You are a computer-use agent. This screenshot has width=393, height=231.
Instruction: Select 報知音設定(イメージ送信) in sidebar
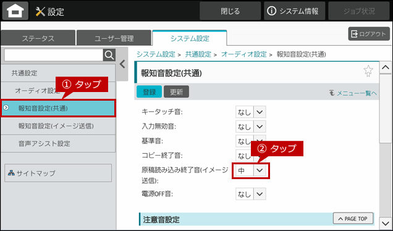58,126
